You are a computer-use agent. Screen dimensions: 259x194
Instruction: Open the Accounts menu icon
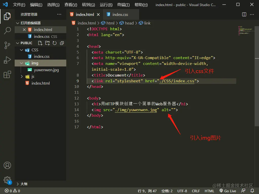tap(7, 165)
